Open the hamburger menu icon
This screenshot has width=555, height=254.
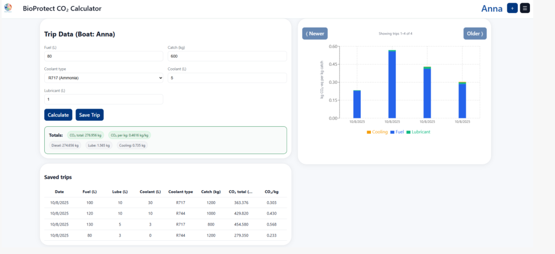[x=525, y=8]
